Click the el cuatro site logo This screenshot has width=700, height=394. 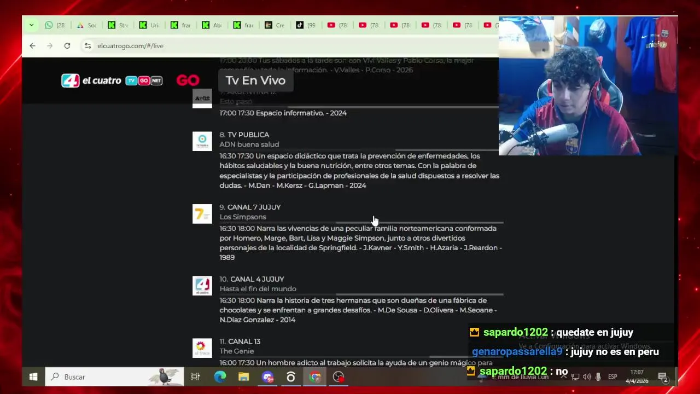pyautogui.click(x=112, y=80)
